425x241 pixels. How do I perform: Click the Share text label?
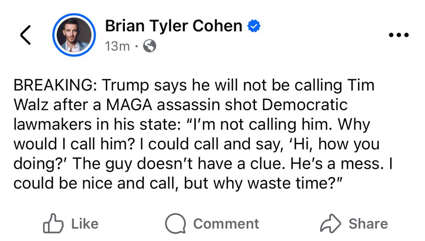pyautogui.click(x=368, y=224)
